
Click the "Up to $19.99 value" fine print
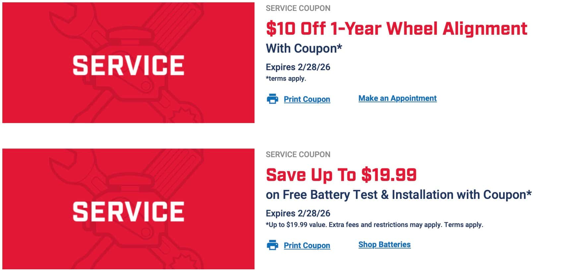(374, 225)
